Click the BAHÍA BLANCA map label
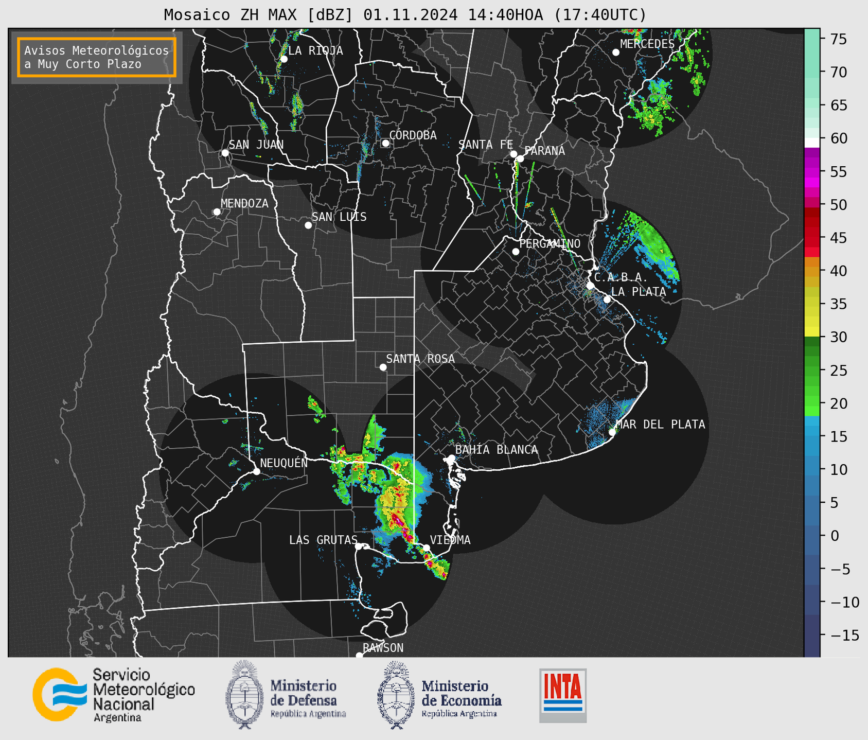 click(x=497, y=450)
